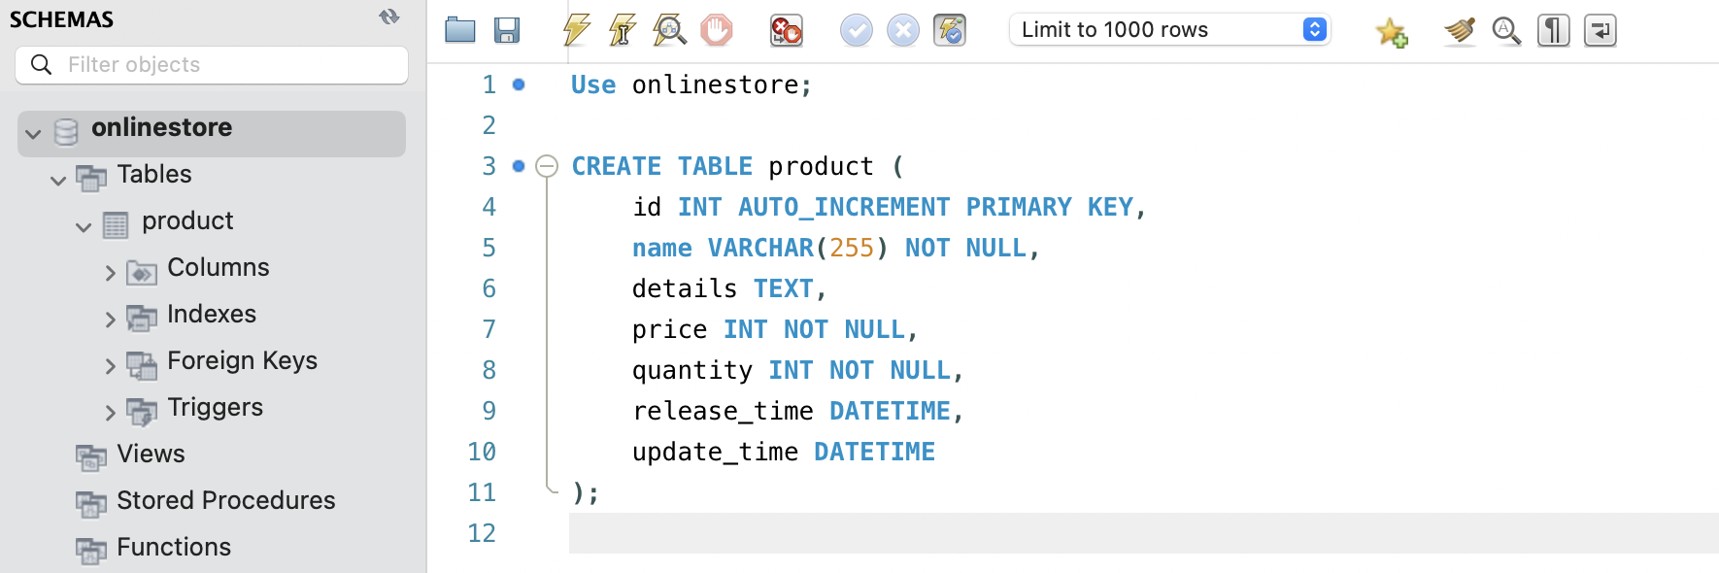The width and height of the screenshot is (1719, 573).
Task: Expand the Columns node
Action: click(110, 274)
